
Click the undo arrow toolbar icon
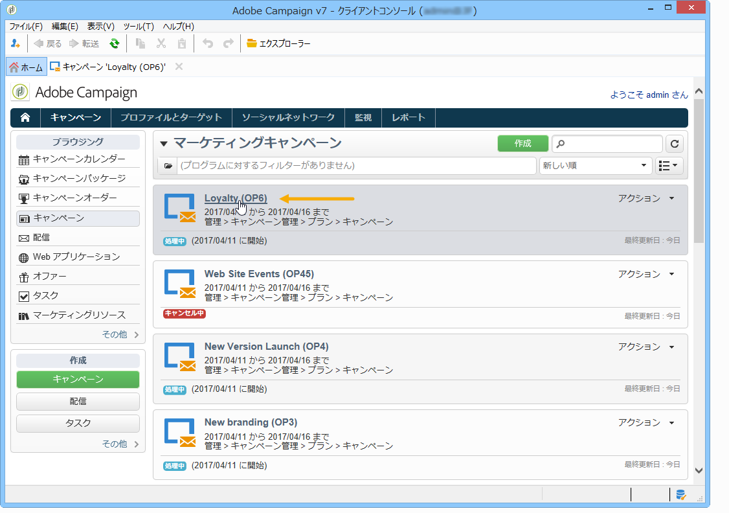click(208, 43)
